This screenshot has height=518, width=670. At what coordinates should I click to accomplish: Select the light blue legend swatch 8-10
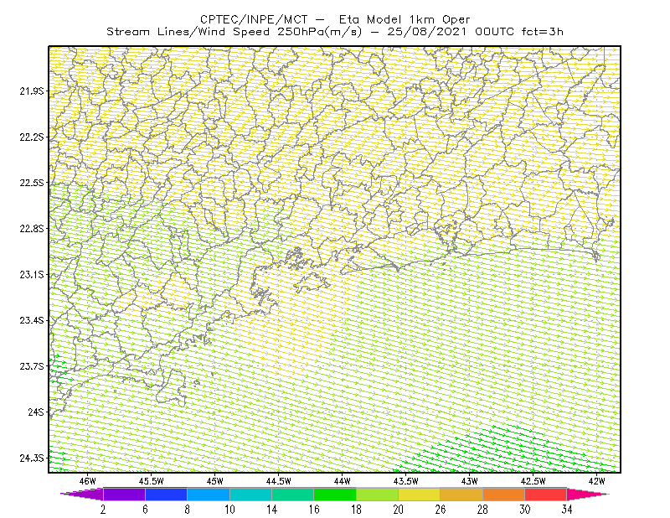[209, 494]
